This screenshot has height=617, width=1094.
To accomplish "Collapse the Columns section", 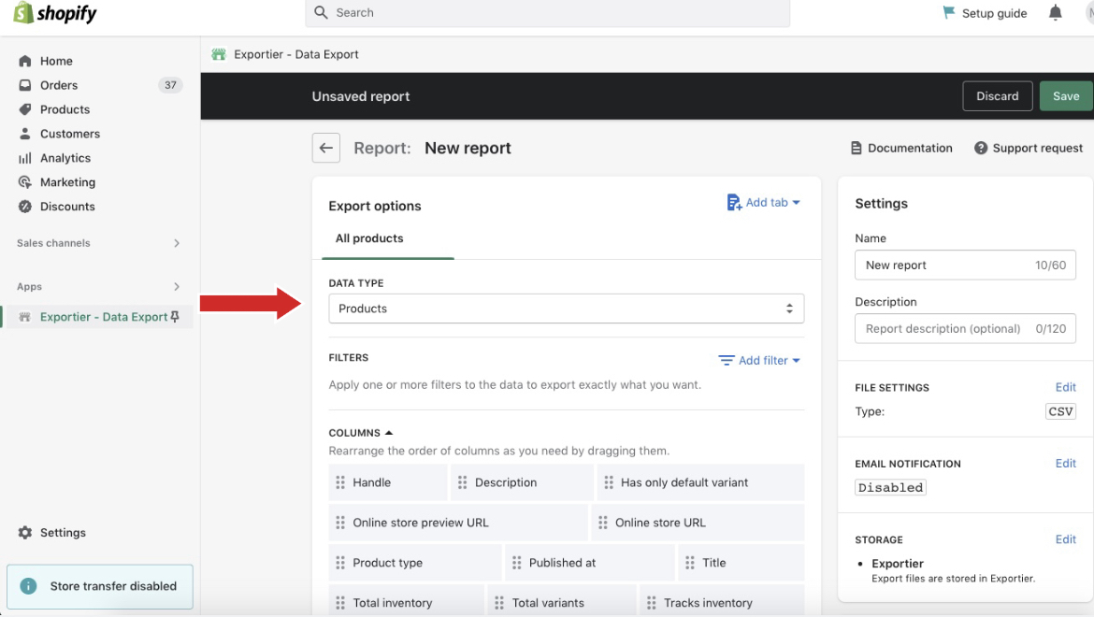I will click(x=361, y=433).
